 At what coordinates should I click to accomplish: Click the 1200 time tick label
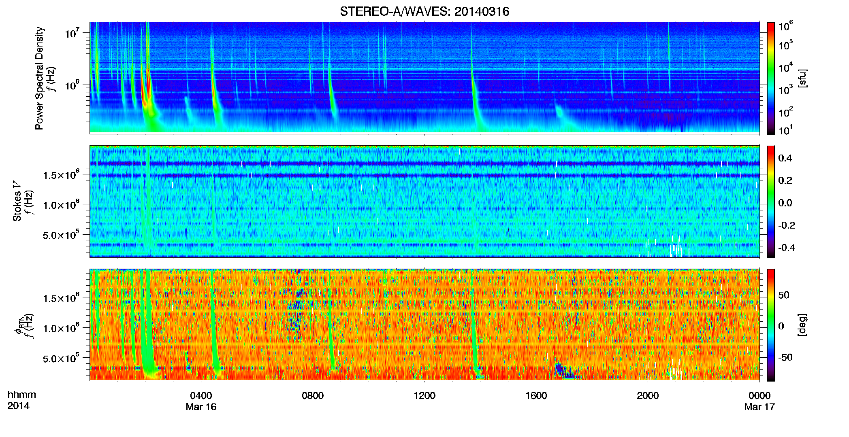point(424,396)
